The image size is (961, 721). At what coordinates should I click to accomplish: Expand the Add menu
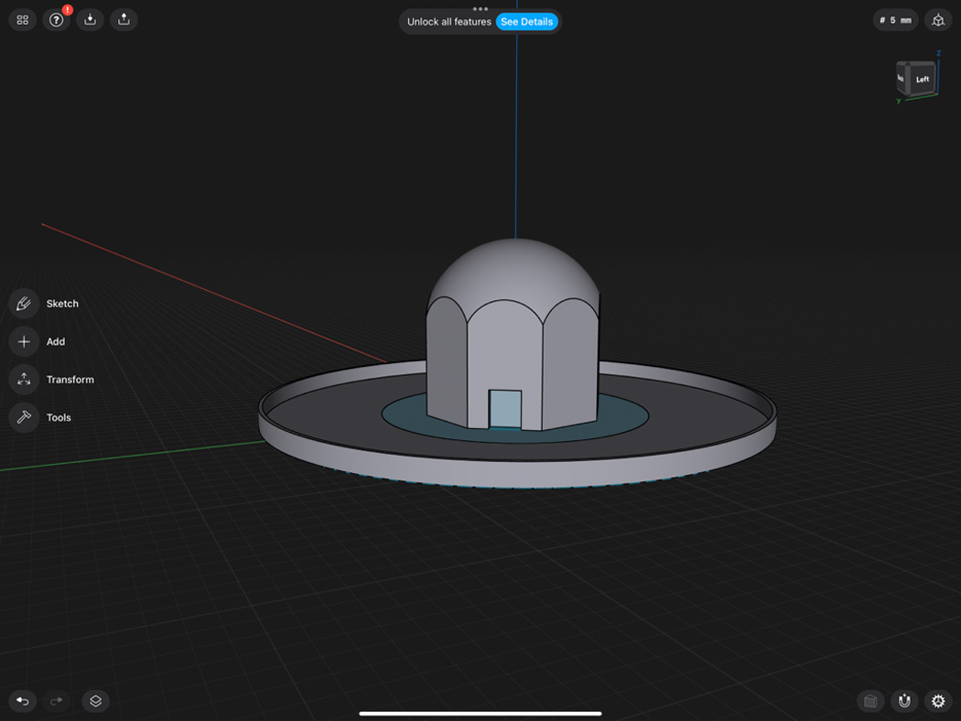pyautogui.click(x=24, y=341)
